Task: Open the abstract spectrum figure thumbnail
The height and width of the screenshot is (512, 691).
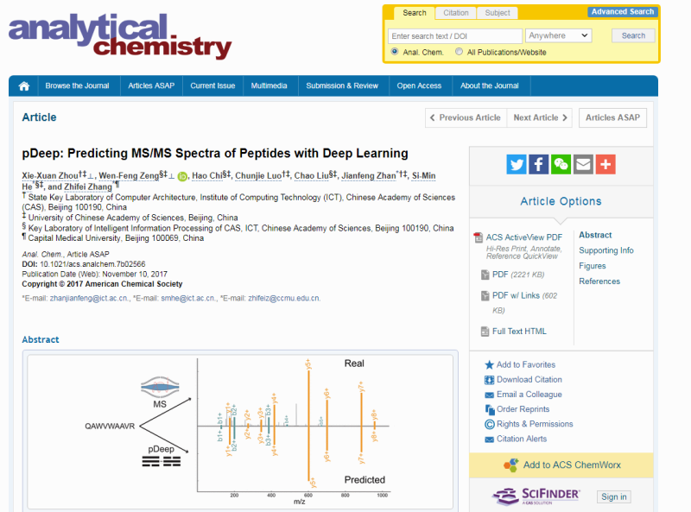Action: click(240, 432)
